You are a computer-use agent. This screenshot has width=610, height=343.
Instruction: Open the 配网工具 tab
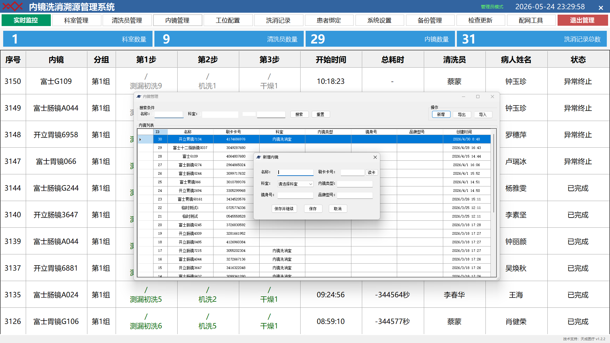531,20
